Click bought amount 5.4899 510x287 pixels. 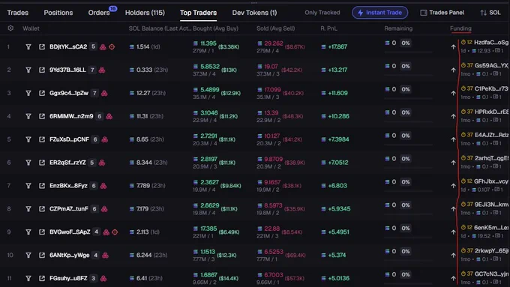tap(210, 89)
